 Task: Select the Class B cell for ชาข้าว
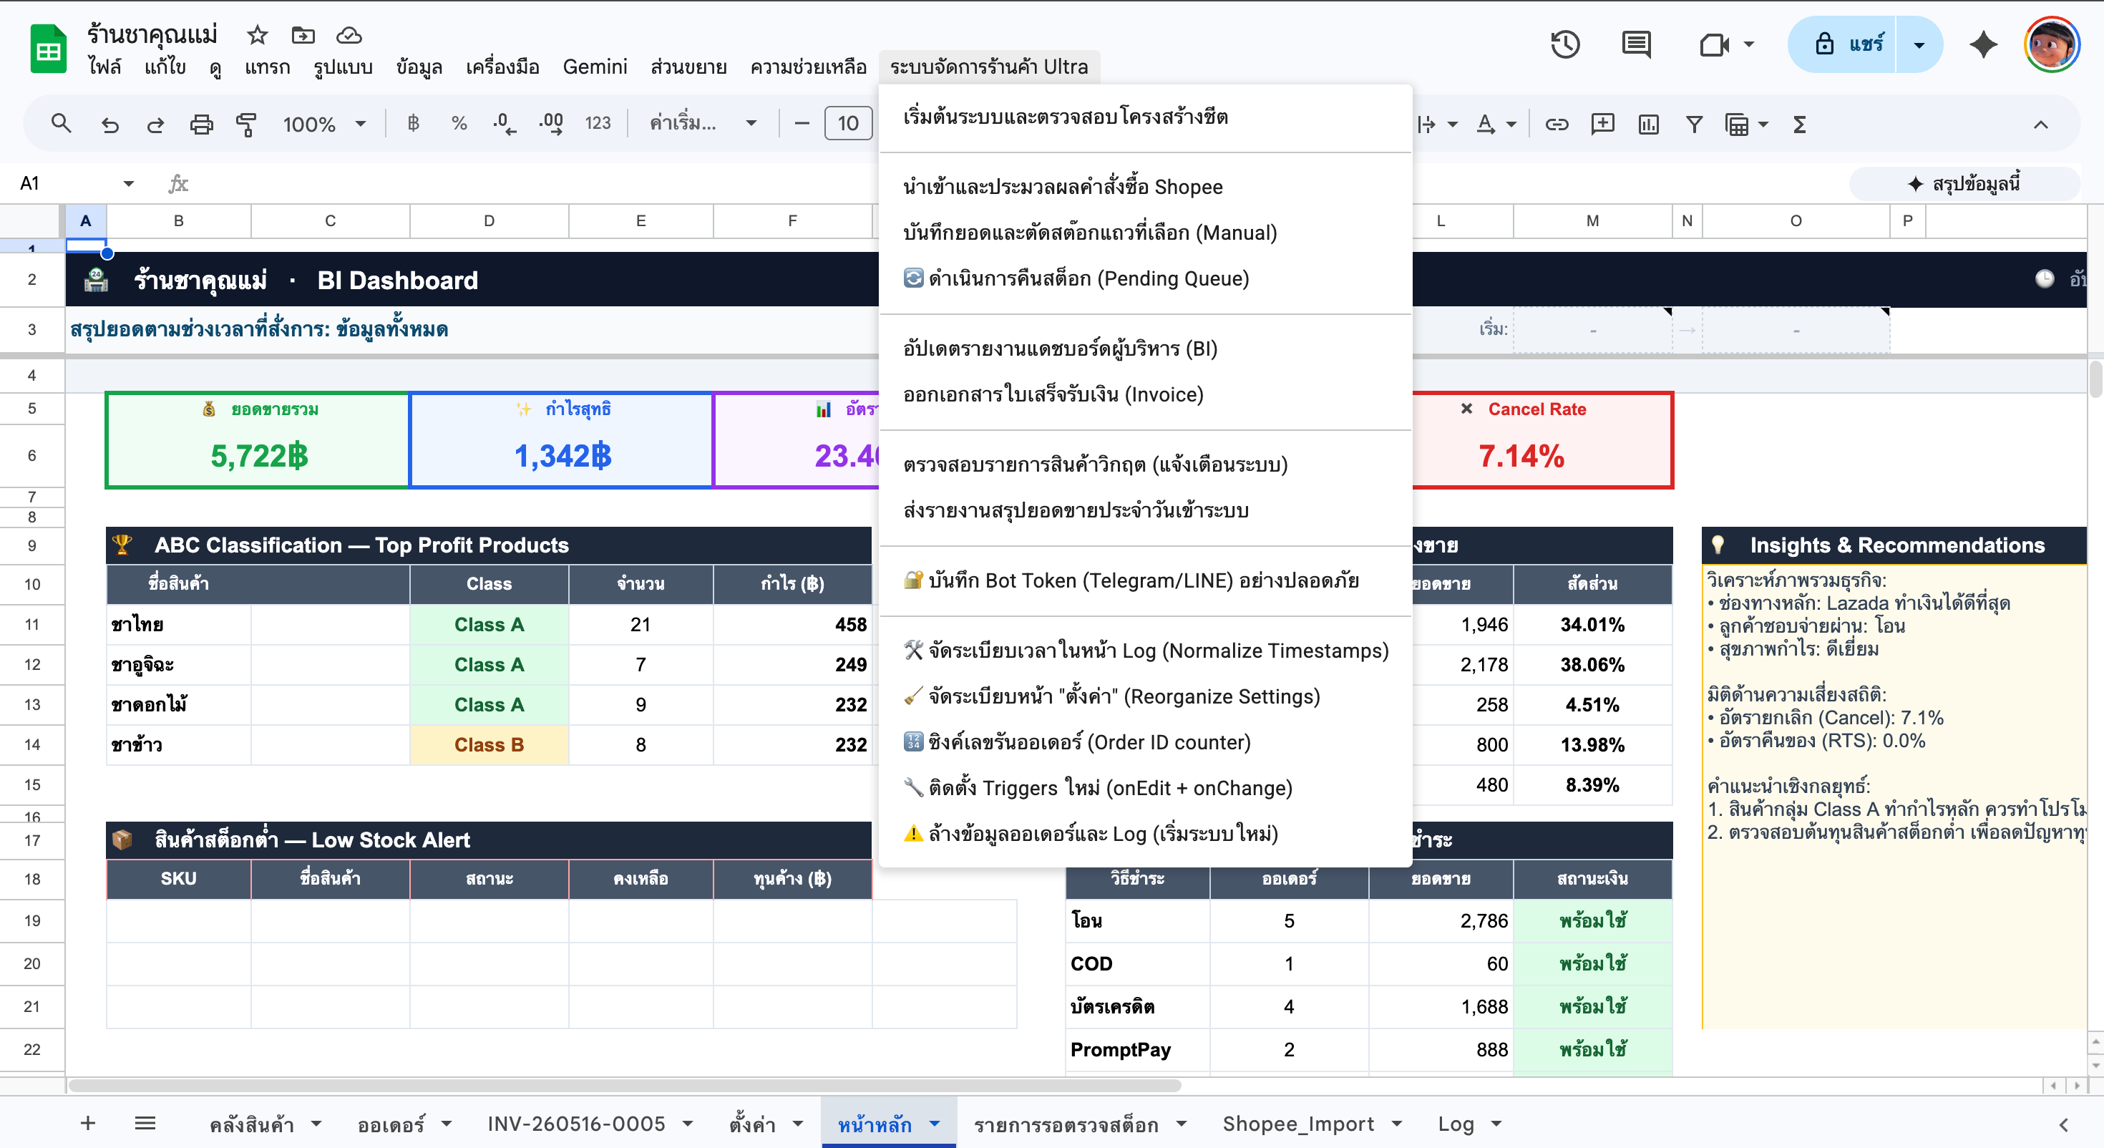[x=488, y=744]
